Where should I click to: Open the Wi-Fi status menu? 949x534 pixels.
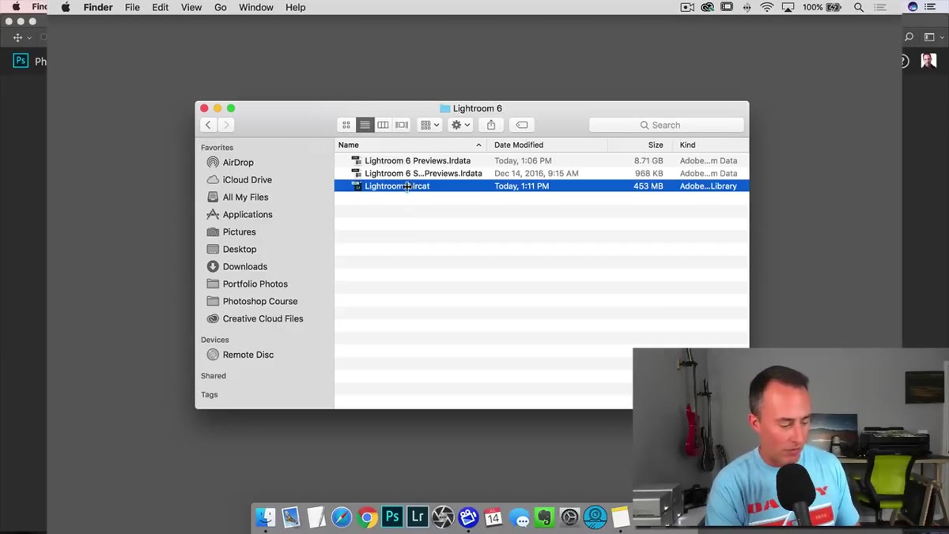click(767, 7)
